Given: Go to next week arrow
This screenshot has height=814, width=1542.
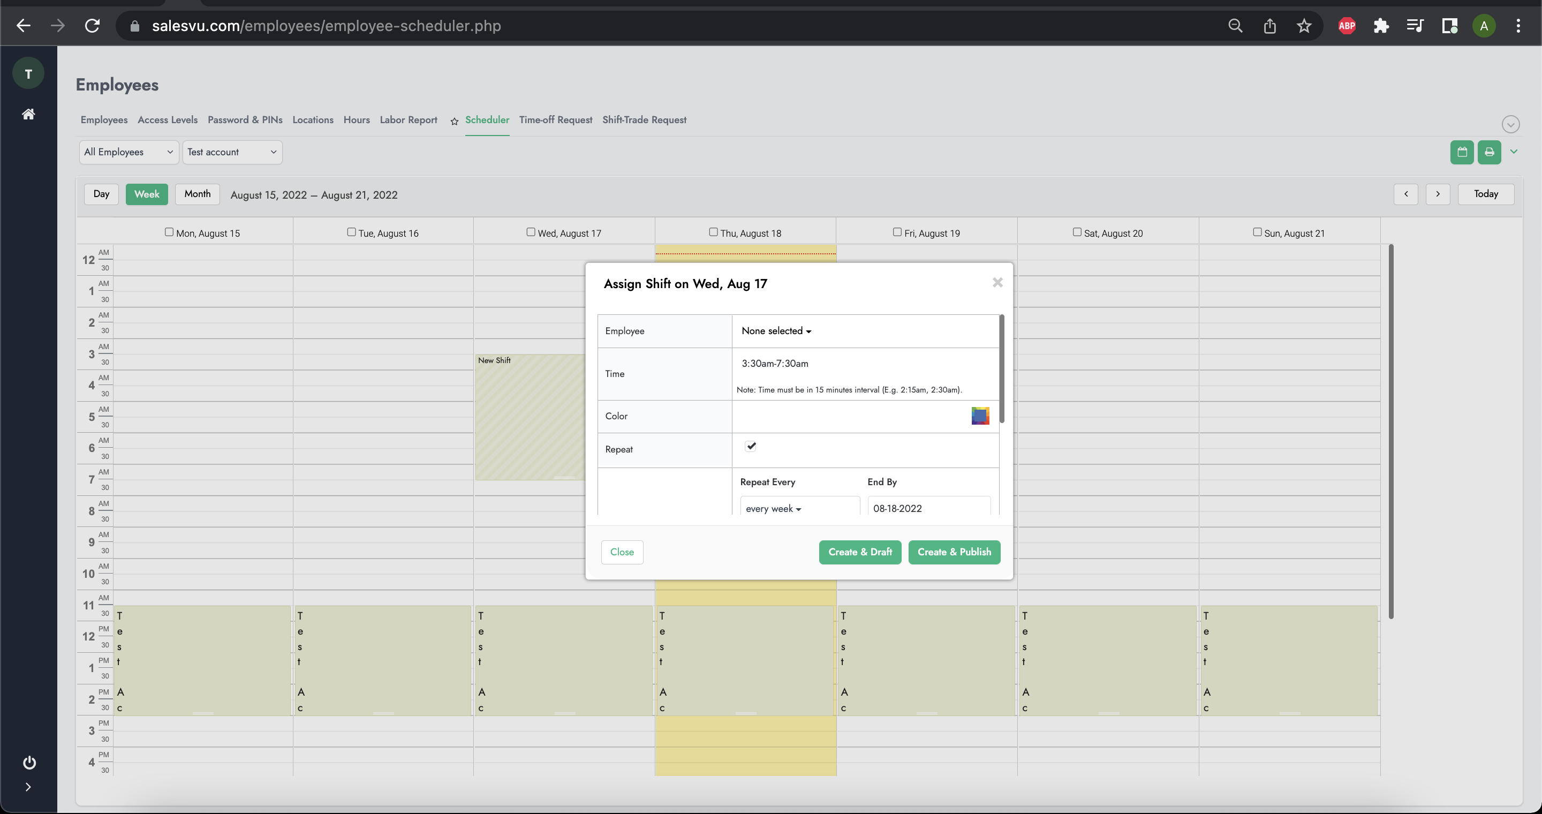Looking at the screenshot, I should point(1437,194).
